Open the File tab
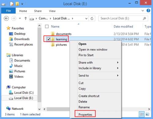Screen dimensions: 153x119 [x=8, y=11]
